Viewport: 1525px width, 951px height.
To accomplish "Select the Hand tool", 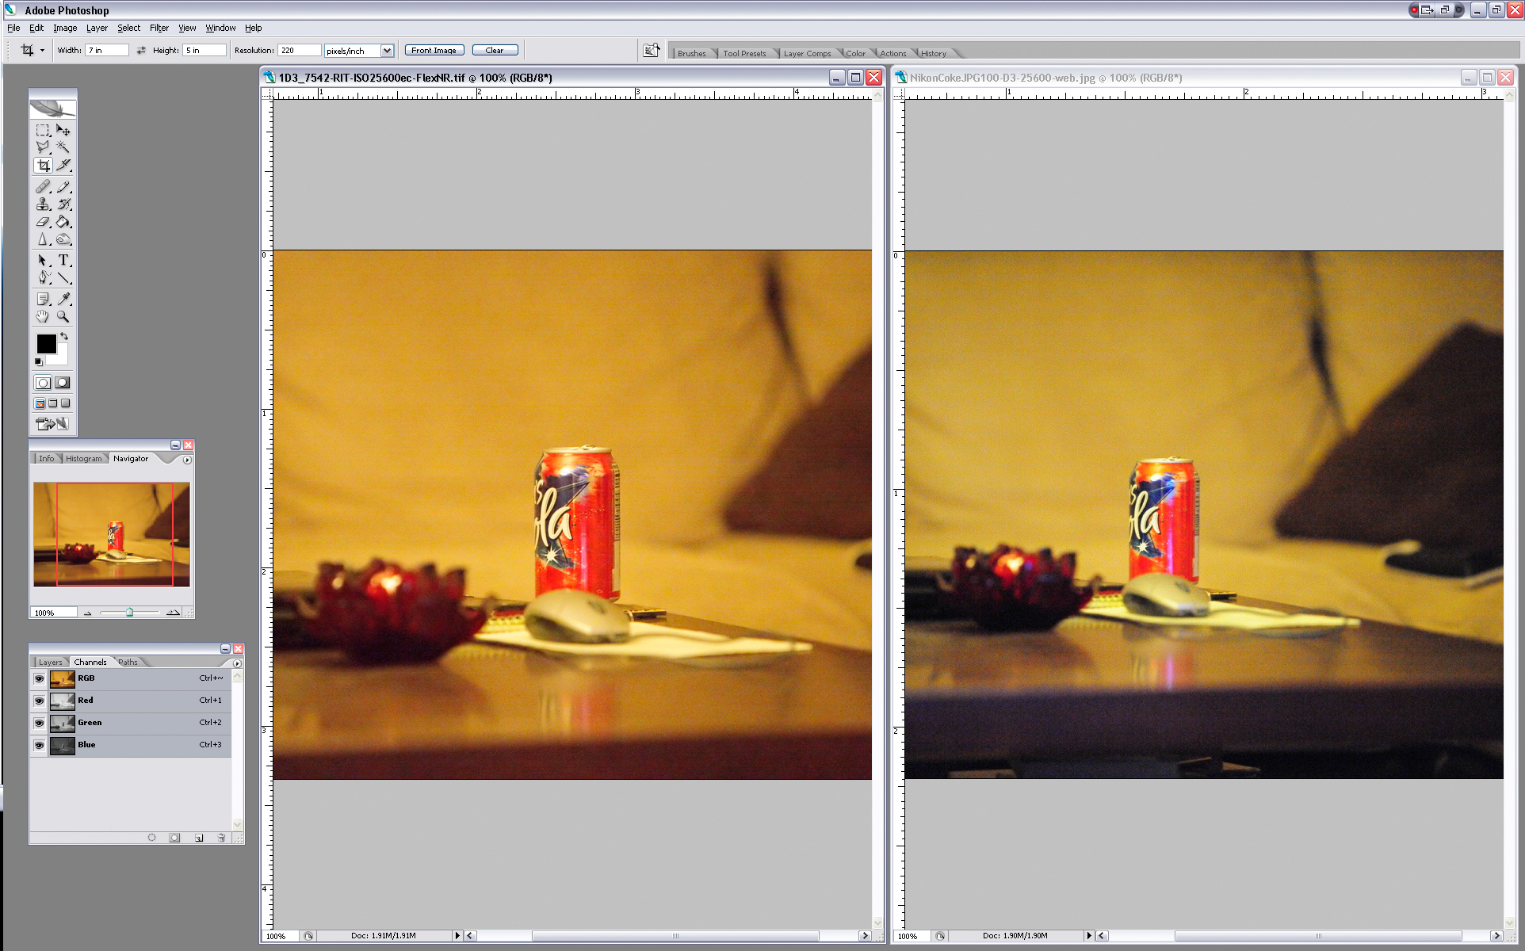I will coord(43,316).
